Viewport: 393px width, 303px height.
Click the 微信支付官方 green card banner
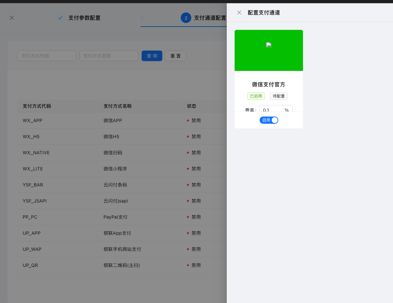point(269,50)
